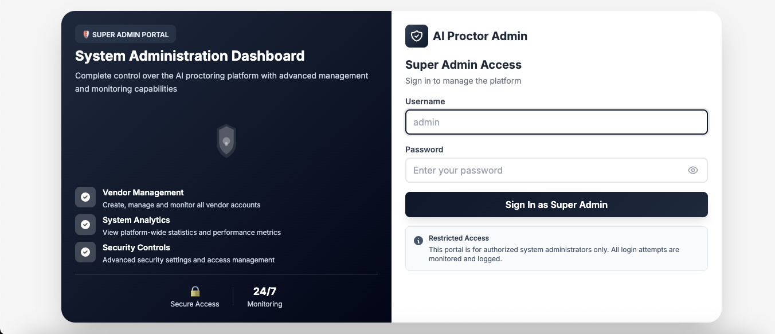
Task: Click the Vendor Management checkmark icon
Action: 85,197
